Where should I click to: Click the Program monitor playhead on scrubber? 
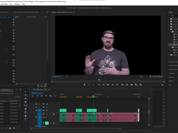coord(99,80)
